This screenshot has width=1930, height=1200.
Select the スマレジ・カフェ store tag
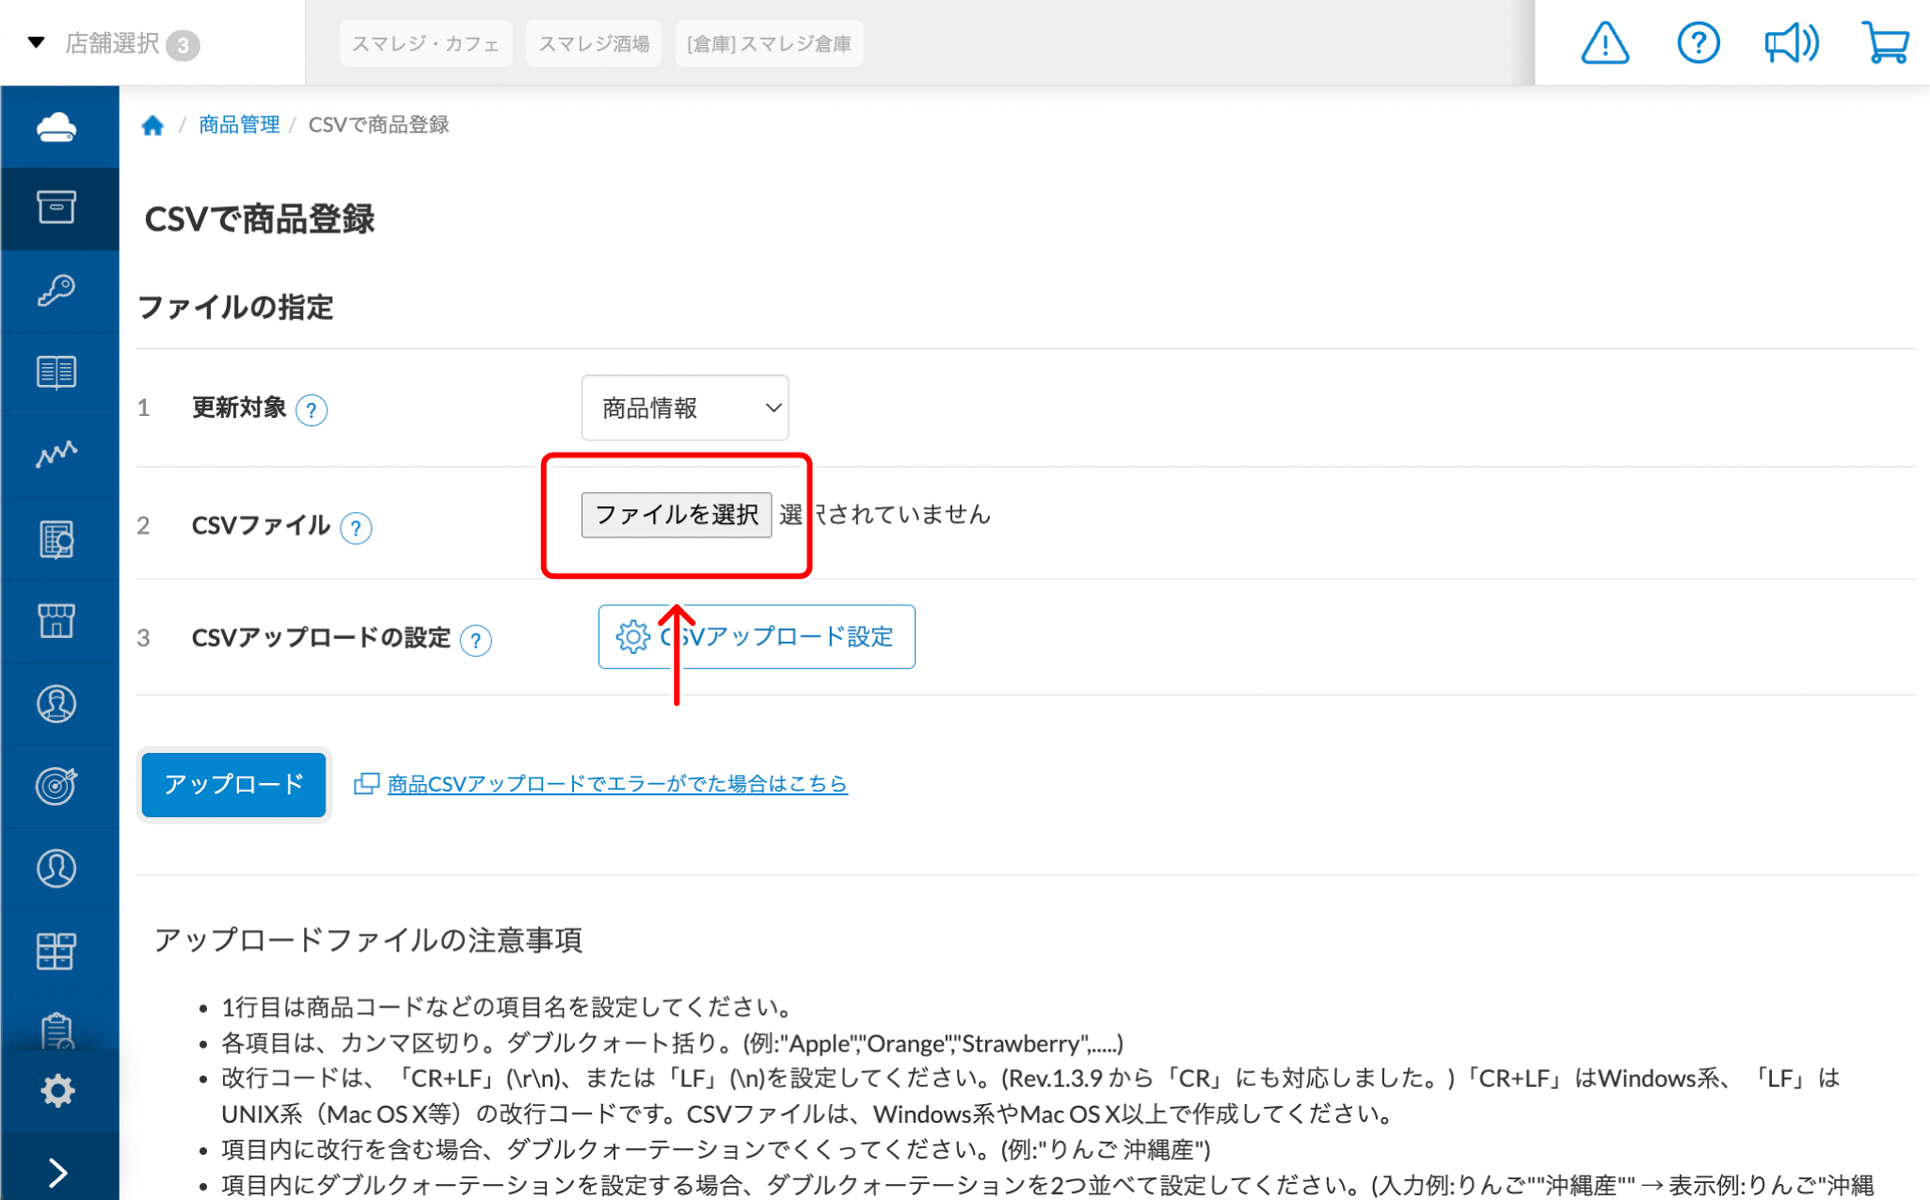(x=425, y=43)
